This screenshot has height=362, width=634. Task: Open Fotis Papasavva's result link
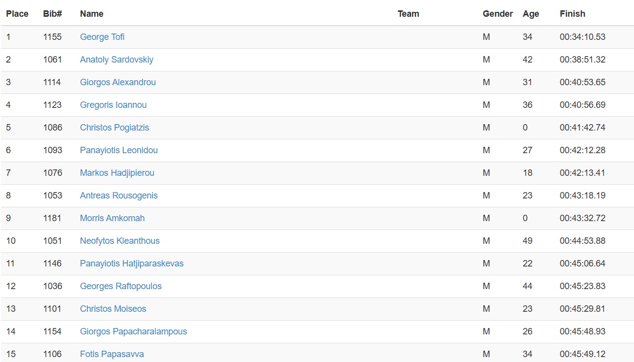coord(112,354)
